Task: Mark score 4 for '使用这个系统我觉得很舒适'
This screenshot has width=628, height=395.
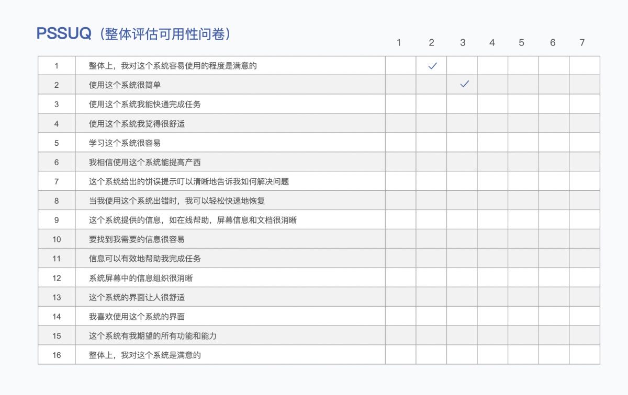Action: 492,123
